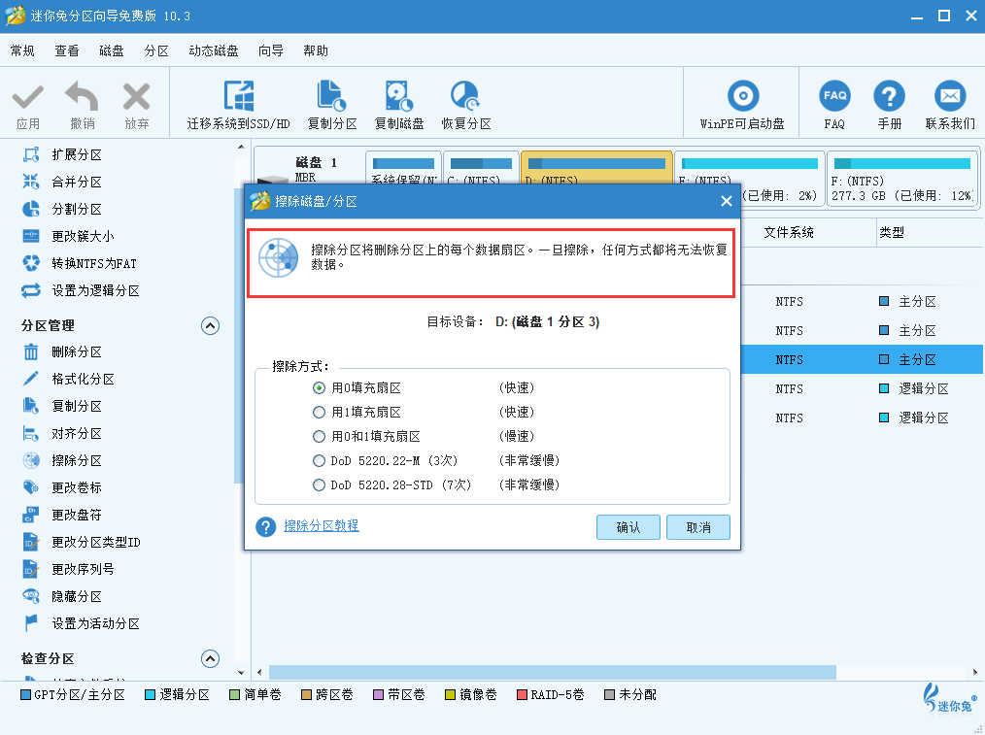Click the Mirrored volume (镜像卷) legend swatch
The height and width of the screenshot is (735, 985).
click(450, 695)
